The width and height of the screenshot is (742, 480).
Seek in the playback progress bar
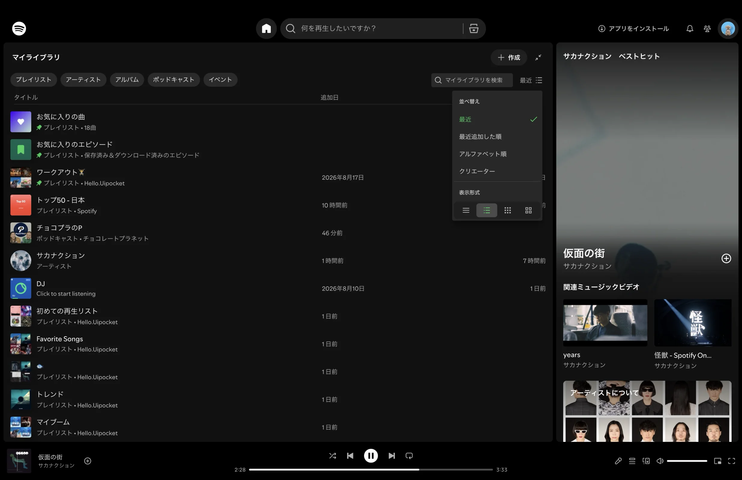(x=371, y=469)
